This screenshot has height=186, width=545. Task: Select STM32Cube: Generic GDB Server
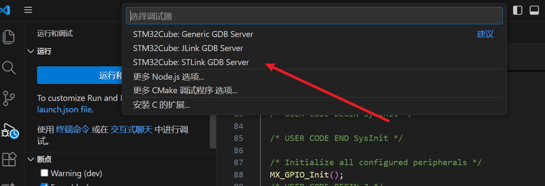tap(193, 34)
